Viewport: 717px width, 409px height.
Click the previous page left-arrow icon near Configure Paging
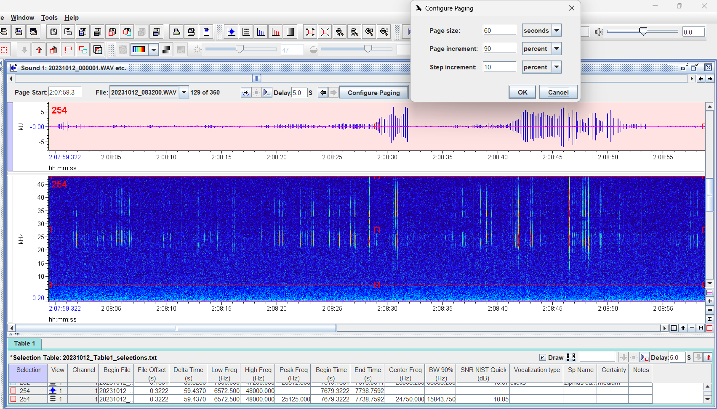click(323, 92)
